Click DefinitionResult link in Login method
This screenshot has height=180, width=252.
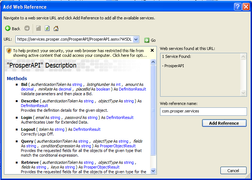120,117
